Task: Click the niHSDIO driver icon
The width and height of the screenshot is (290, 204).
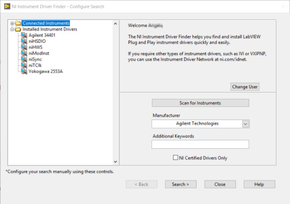Action: (24, 41)
